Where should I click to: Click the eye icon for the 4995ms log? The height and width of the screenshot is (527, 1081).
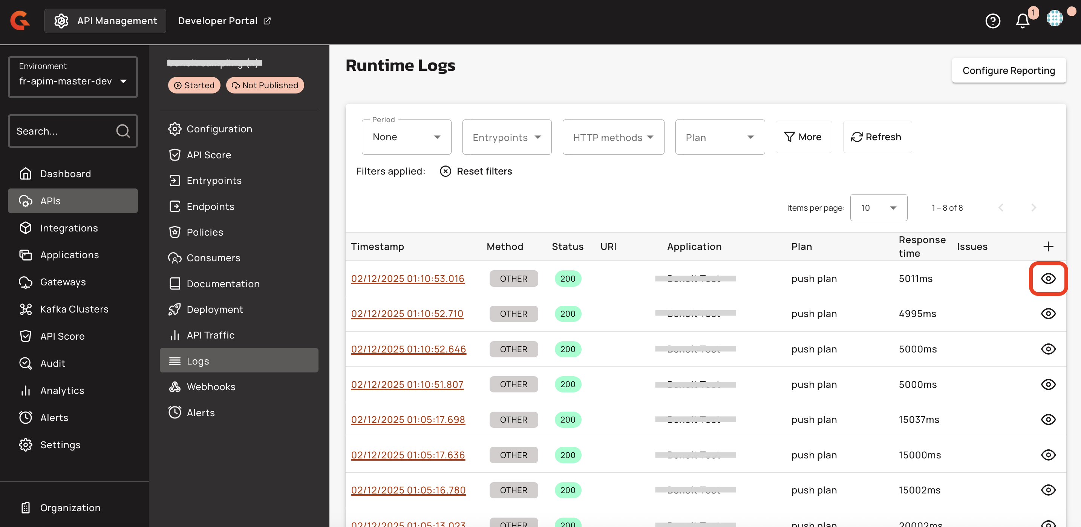(x=1048, y=314)
